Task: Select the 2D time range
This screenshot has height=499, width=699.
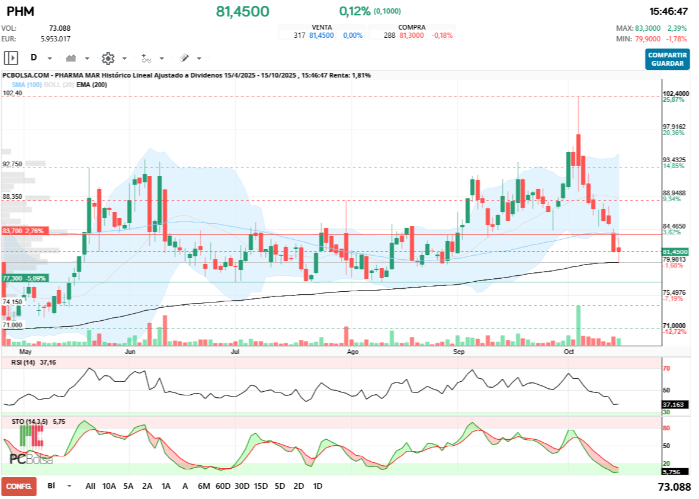Action: 299,486
